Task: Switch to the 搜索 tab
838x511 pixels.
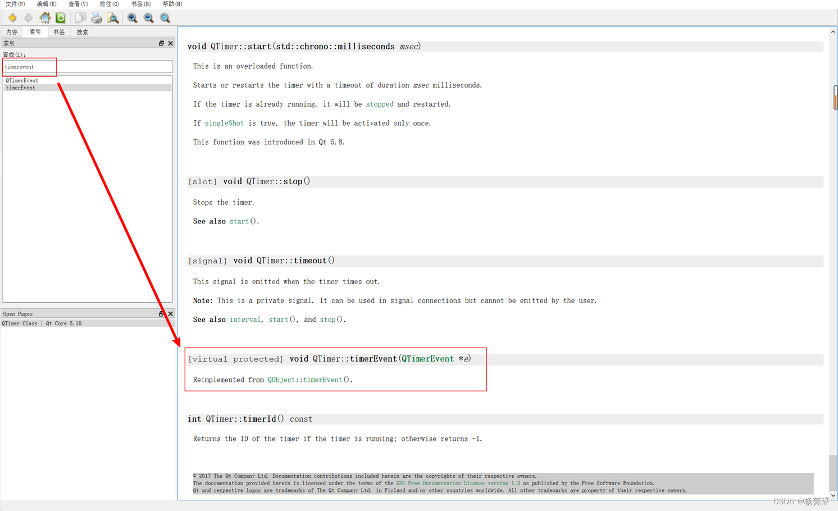Action: coord(83,32)
